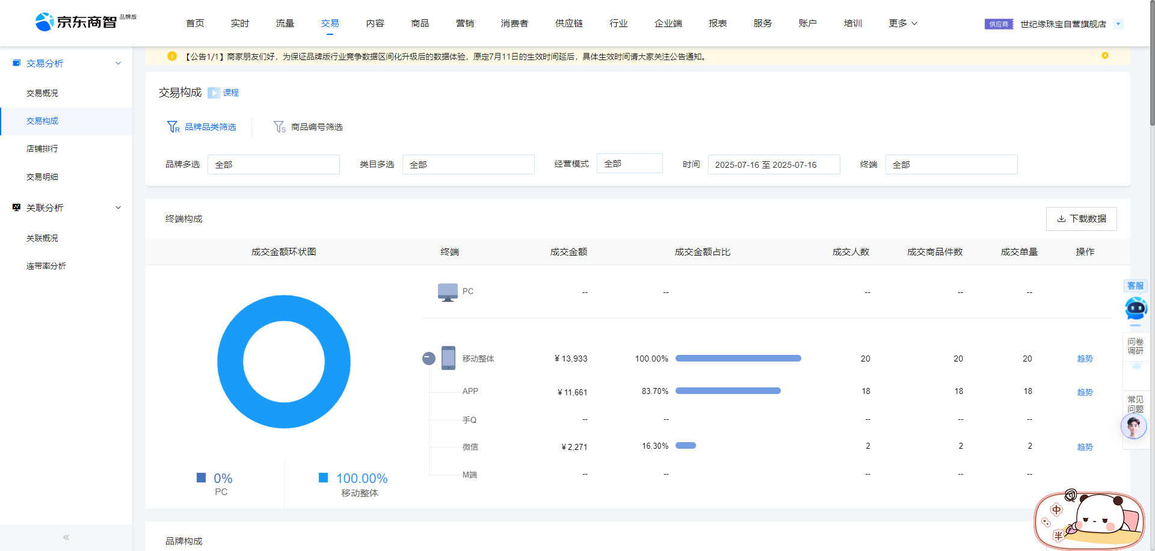Image resolution: width=1155 pixels, height=551 pixels.
Task: Open the 课程 video course icon
Action: coord(214,93)
